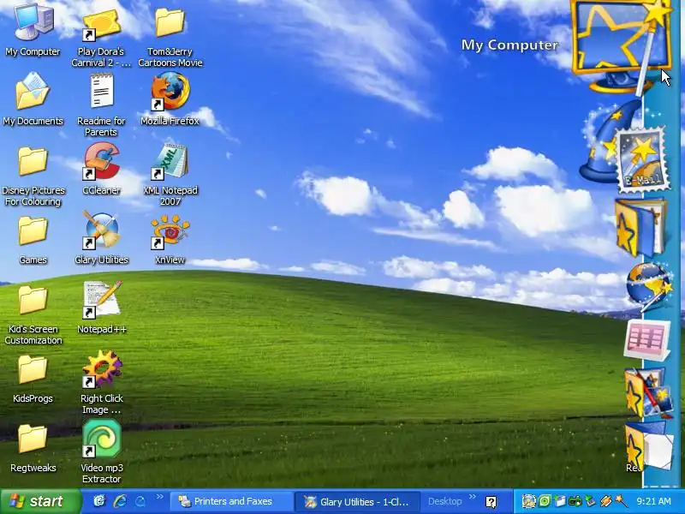Launch the Notepad++ desktop shortcut
Screen dimensions: 685x514
[x=101, y=308]
